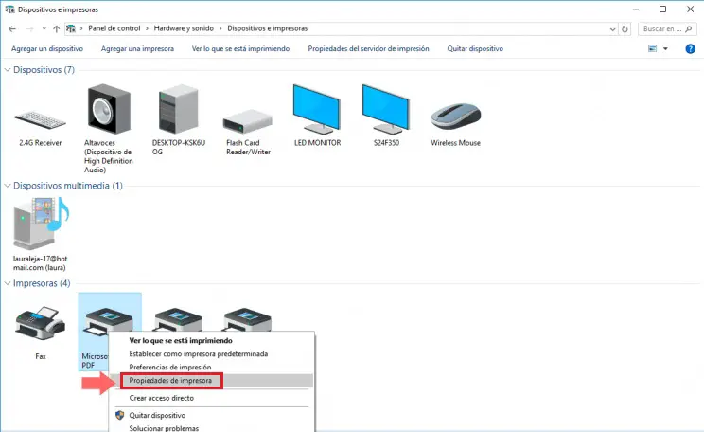Select the Altavoces speaker device icon
Image resolution: width=704 pixels, height=432 pixels.
[109, 109]
